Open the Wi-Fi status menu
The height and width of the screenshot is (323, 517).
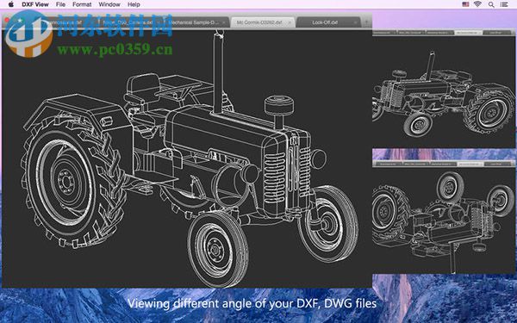pos(477,4)
